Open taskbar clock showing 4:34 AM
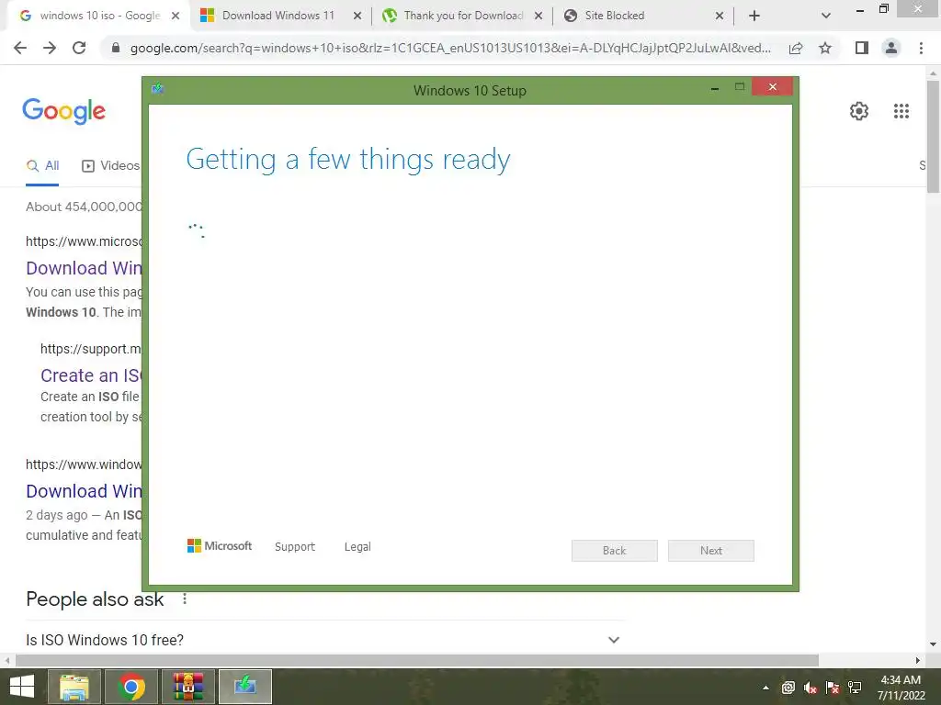 pyautogui.click(x=901, y=688)
